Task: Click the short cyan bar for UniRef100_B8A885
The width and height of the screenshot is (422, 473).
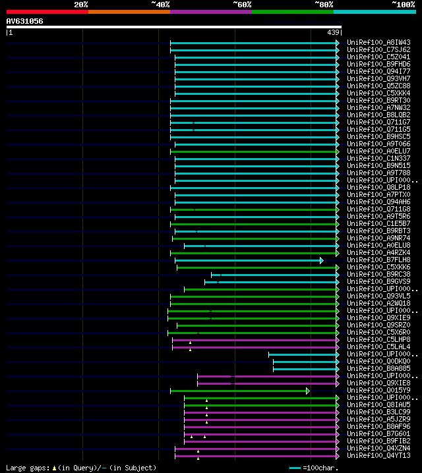Action: [x=305, y=369]
